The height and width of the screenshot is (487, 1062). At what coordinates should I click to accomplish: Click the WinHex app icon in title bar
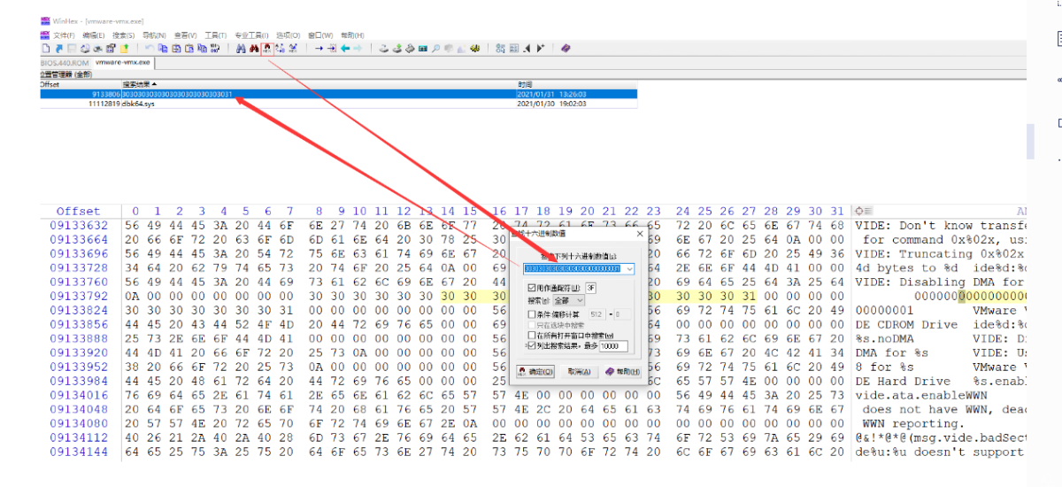click(x=44, y=20)
